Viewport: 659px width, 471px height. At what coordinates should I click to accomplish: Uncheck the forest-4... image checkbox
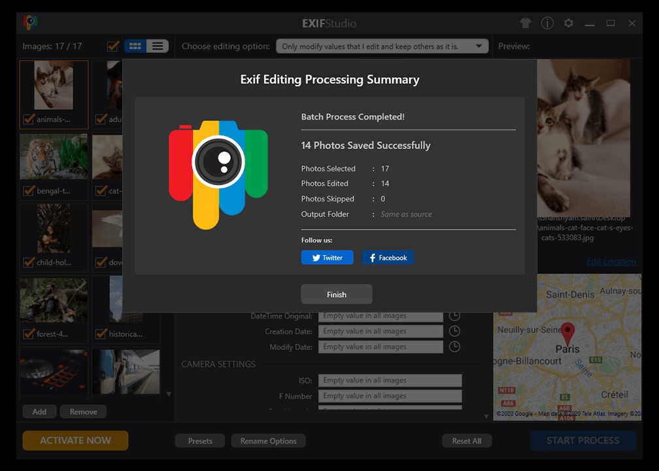(x=29, y=334)
